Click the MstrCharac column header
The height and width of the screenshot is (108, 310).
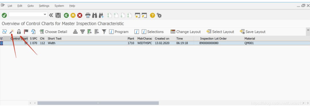(x=145, y=38)
